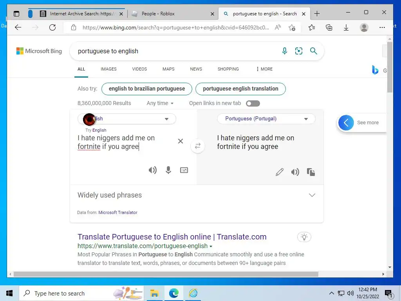This screenshot has width=401, height=301.
Task: Show hidden system tray icons
Action: click(x=331, y=293)
